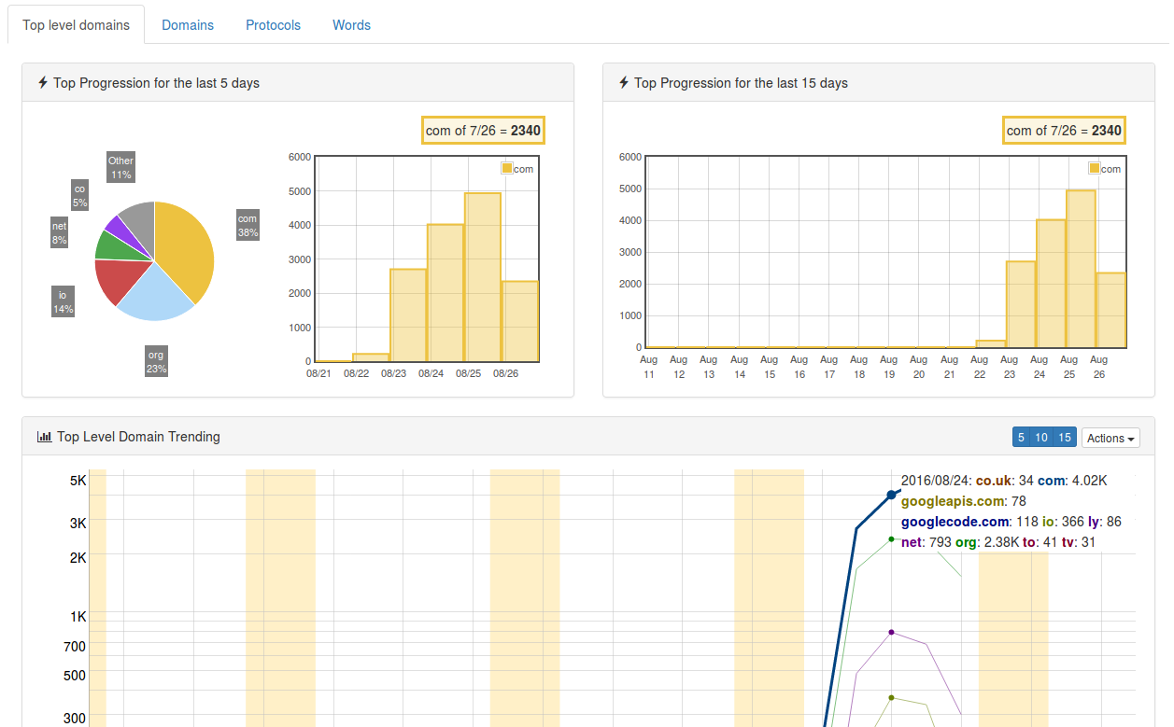Switch to the Protocols tab
The height and width of the screenshot is (727, 1174).
click(273, 25)
